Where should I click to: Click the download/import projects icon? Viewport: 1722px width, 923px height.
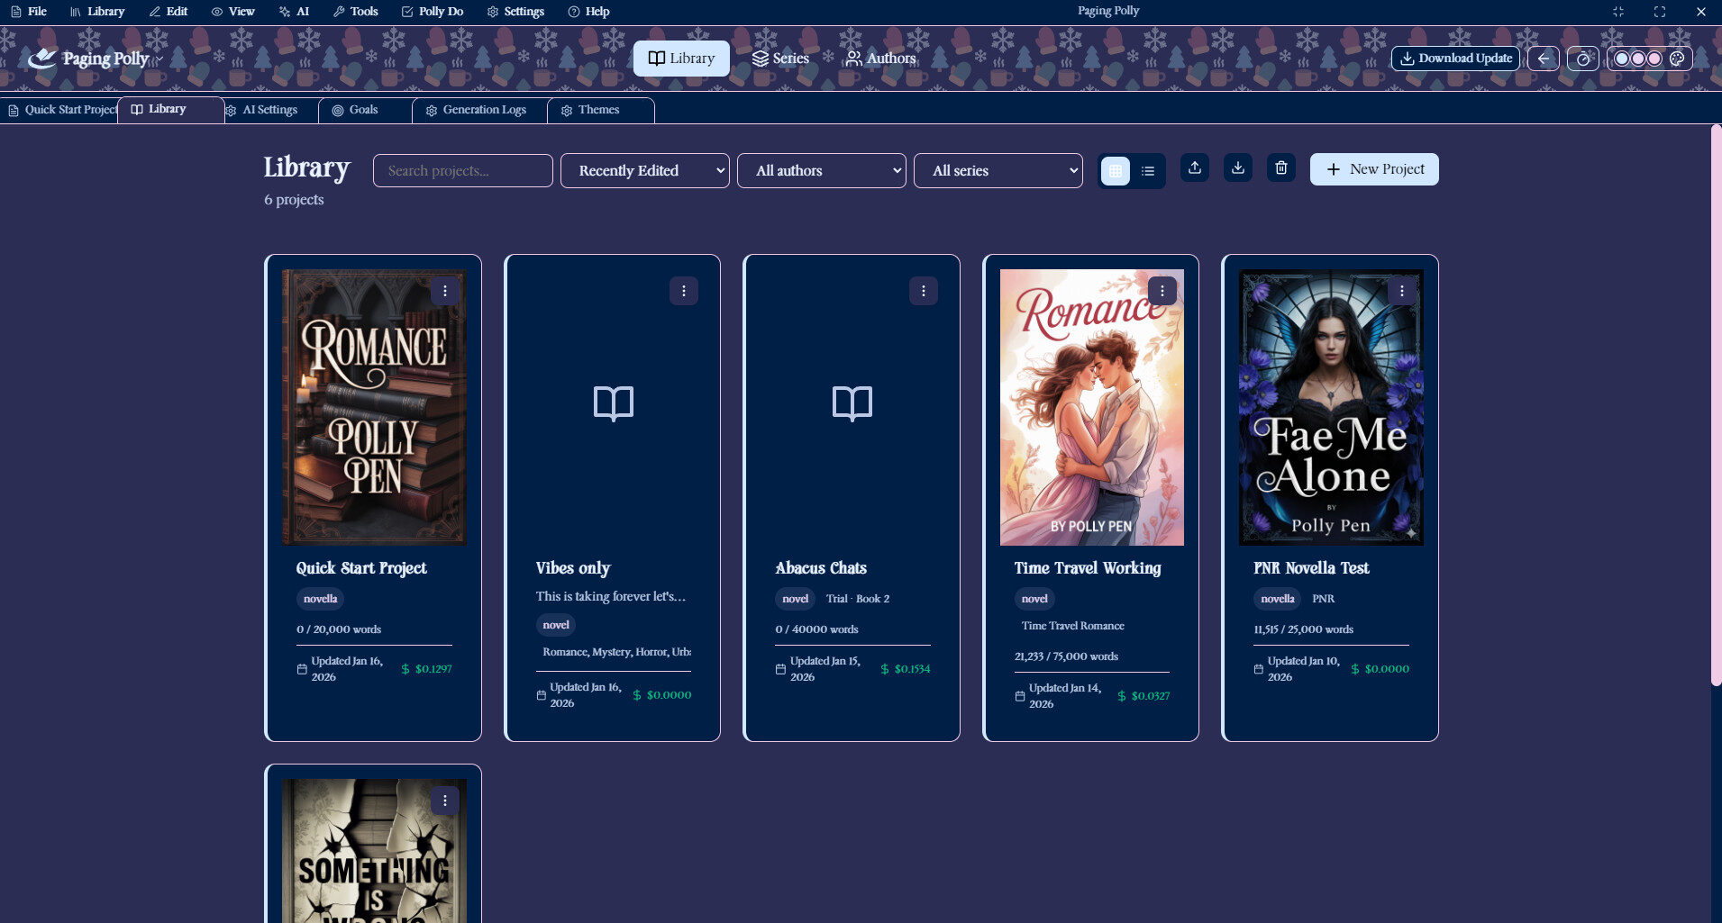pyautogui.click(x=1237, y=168)
